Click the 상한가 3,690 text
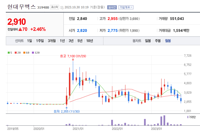 point(129,19)
